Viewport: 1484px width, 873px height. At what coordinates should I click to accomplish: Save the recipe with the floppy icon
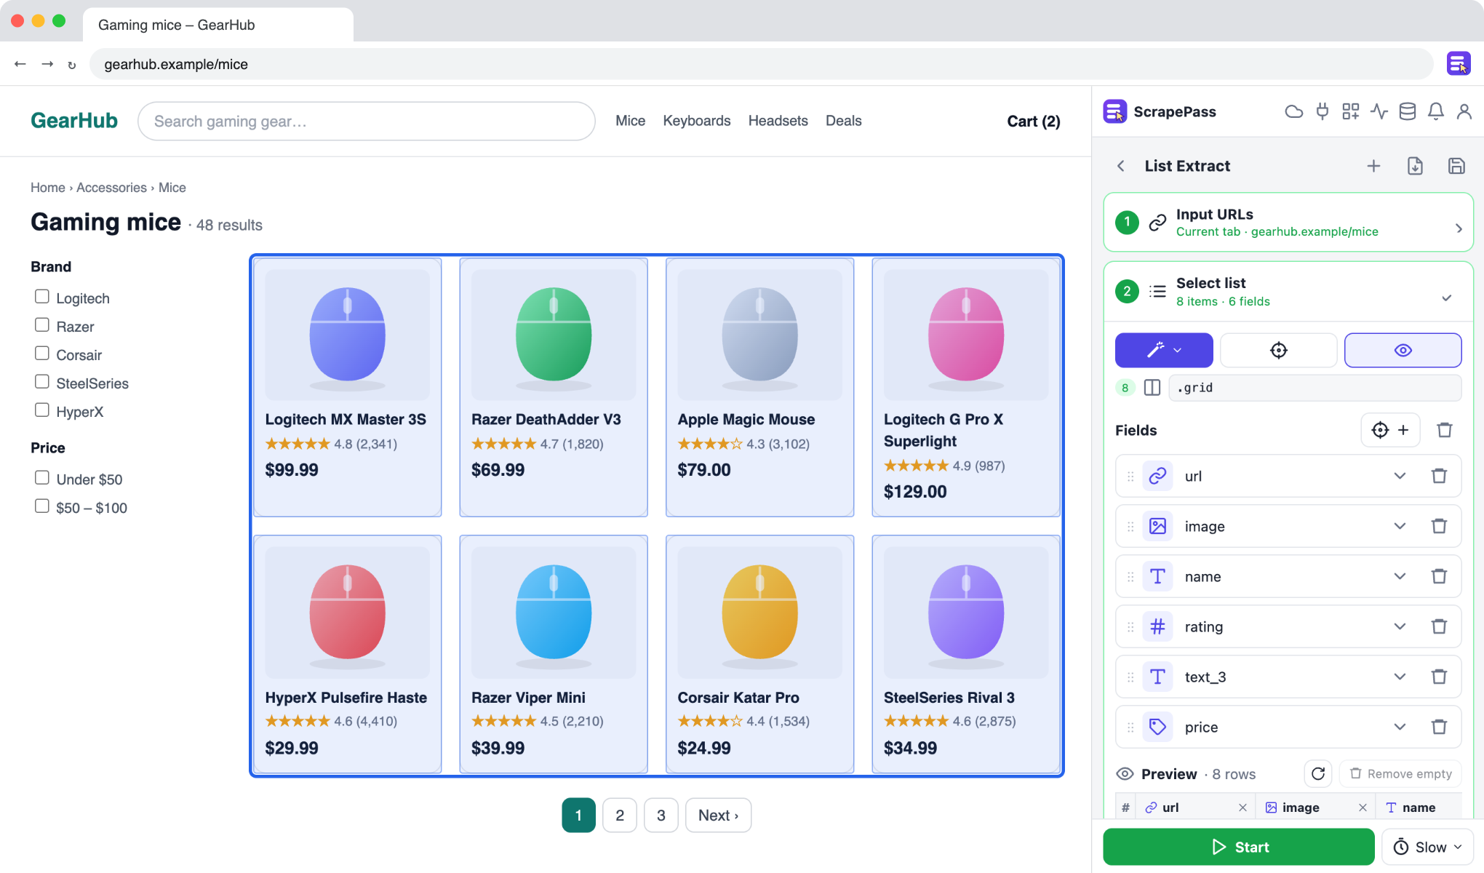pyautogui.click(x=1456, y=166)
